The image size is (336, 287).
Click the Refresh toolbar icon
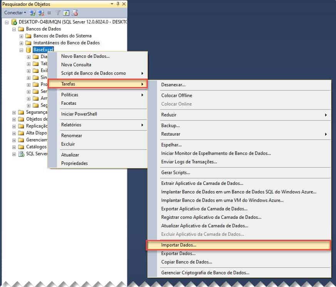coord(66,13)
